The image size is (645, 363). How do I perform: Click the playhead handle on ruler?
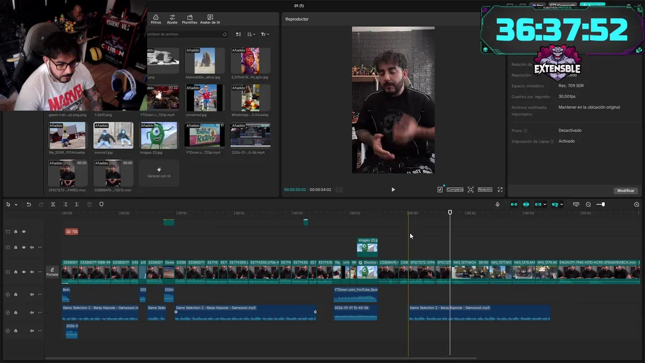click(x=450, y=212)
